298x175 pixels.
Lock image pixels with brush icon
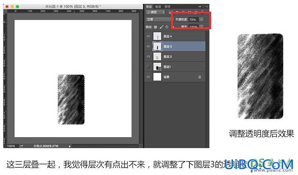161,27
